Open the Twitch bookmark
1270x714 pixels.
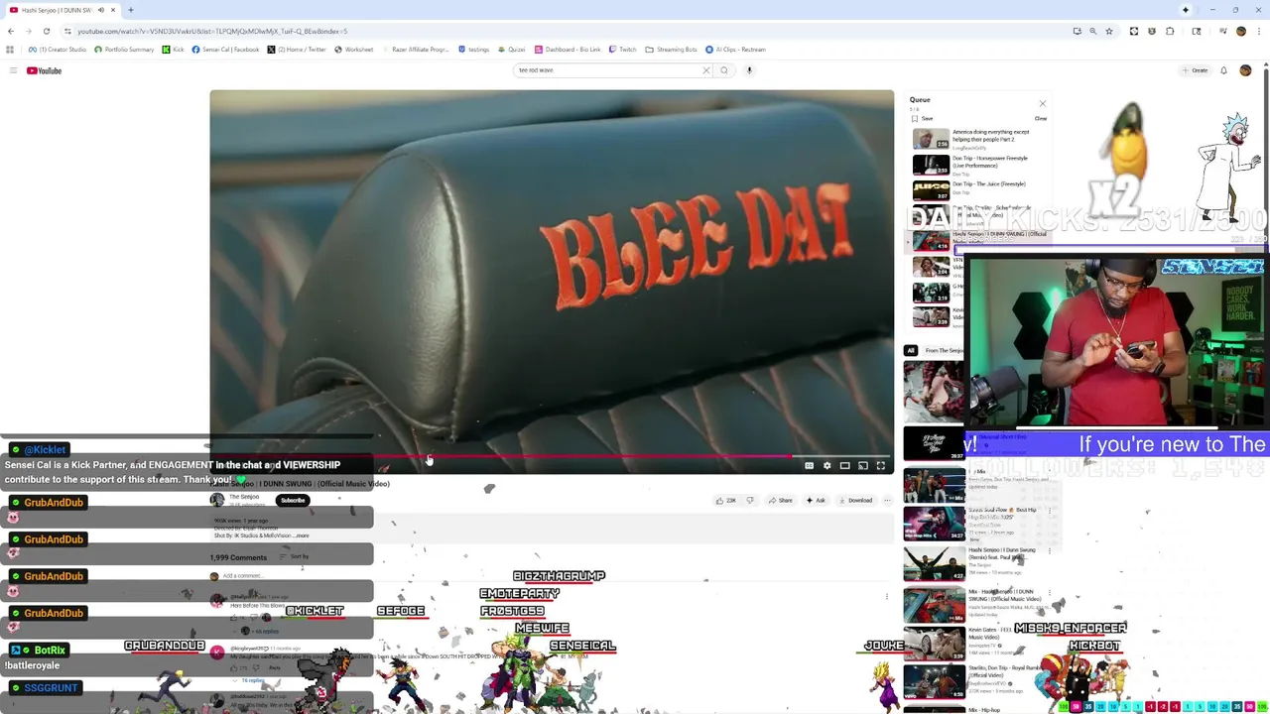coord(623,50)
